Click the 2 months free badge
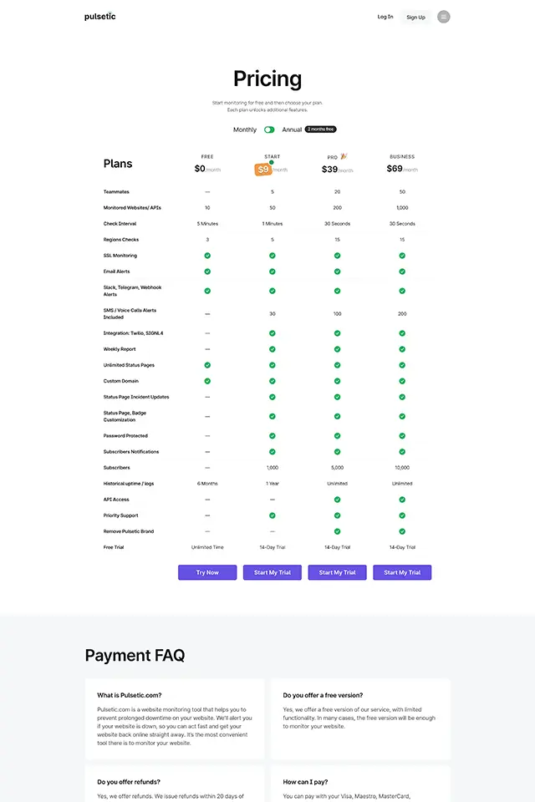This screenshot has height=802, width=535. [320, 129]
